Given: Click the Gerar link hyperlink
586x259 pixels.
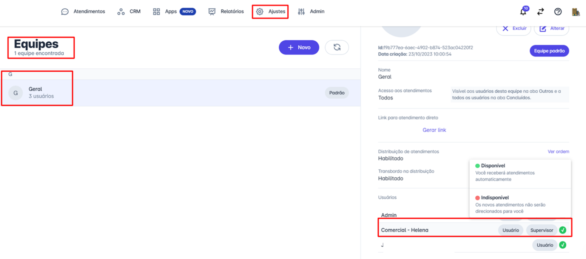Looking at the screenshot, I should pos(434,130).
